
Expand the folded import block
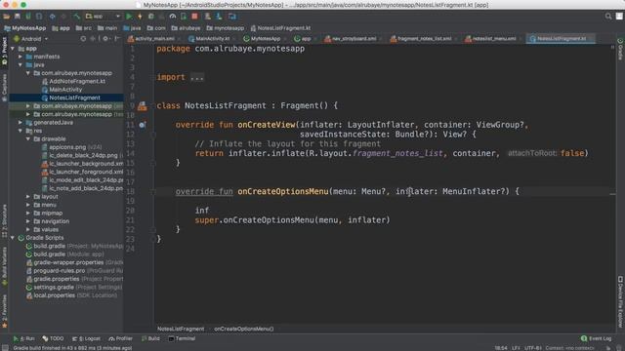[x=196, y=77]
